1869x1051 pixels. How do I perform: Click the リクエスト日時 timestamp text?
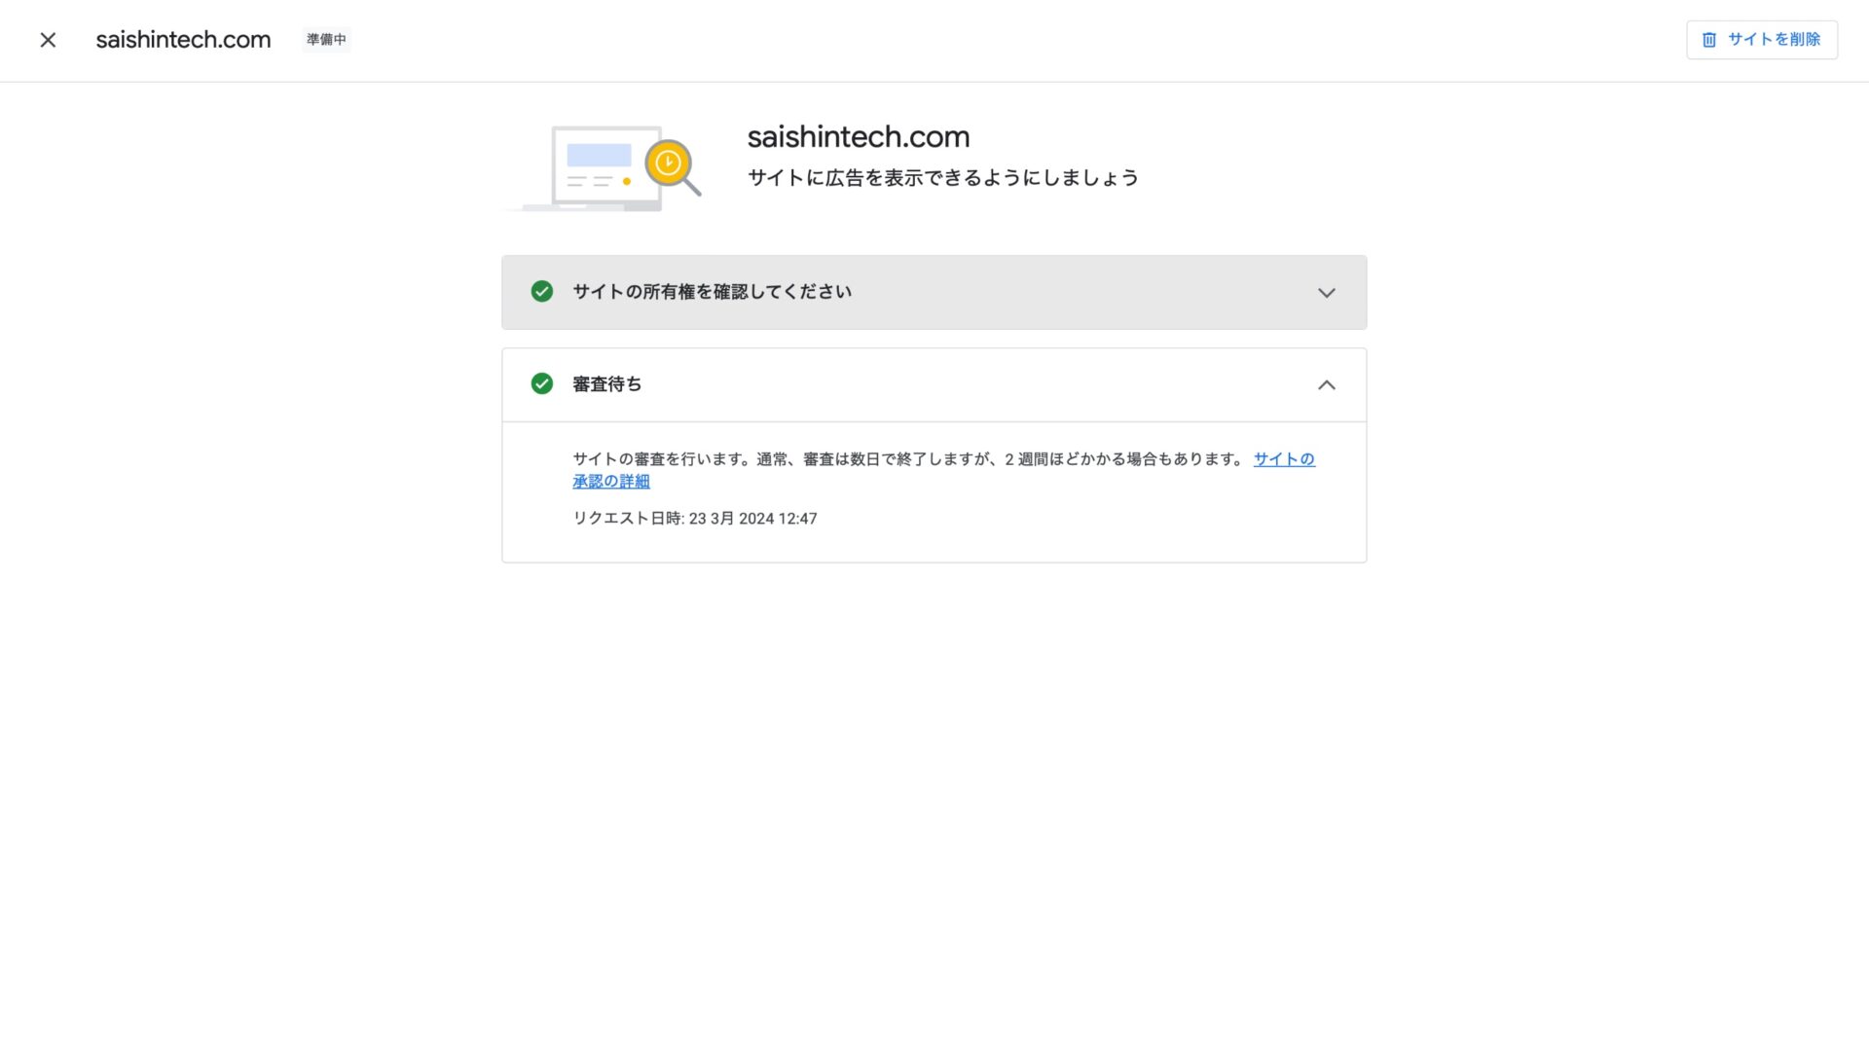pos(694,519)
